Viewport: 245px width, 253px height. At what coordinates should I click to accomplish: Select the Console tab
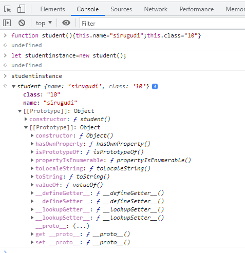(88, 9)
